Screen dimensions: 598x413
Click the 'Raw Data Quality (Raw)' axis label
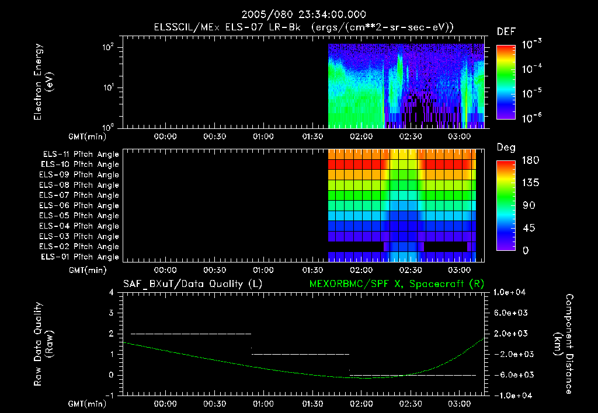(x=43, y=344)
